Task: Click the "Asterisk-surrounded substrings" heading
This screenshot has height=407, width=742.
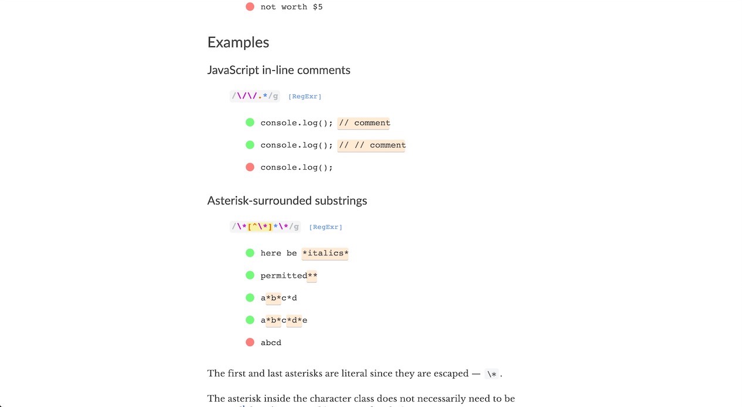Action: 287,201
